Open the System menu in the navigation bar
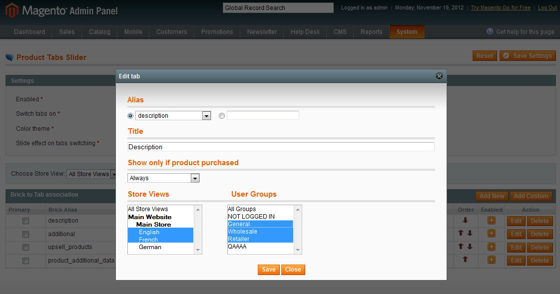The width and height of the screenshot is (560, 294). coord(407,32)
